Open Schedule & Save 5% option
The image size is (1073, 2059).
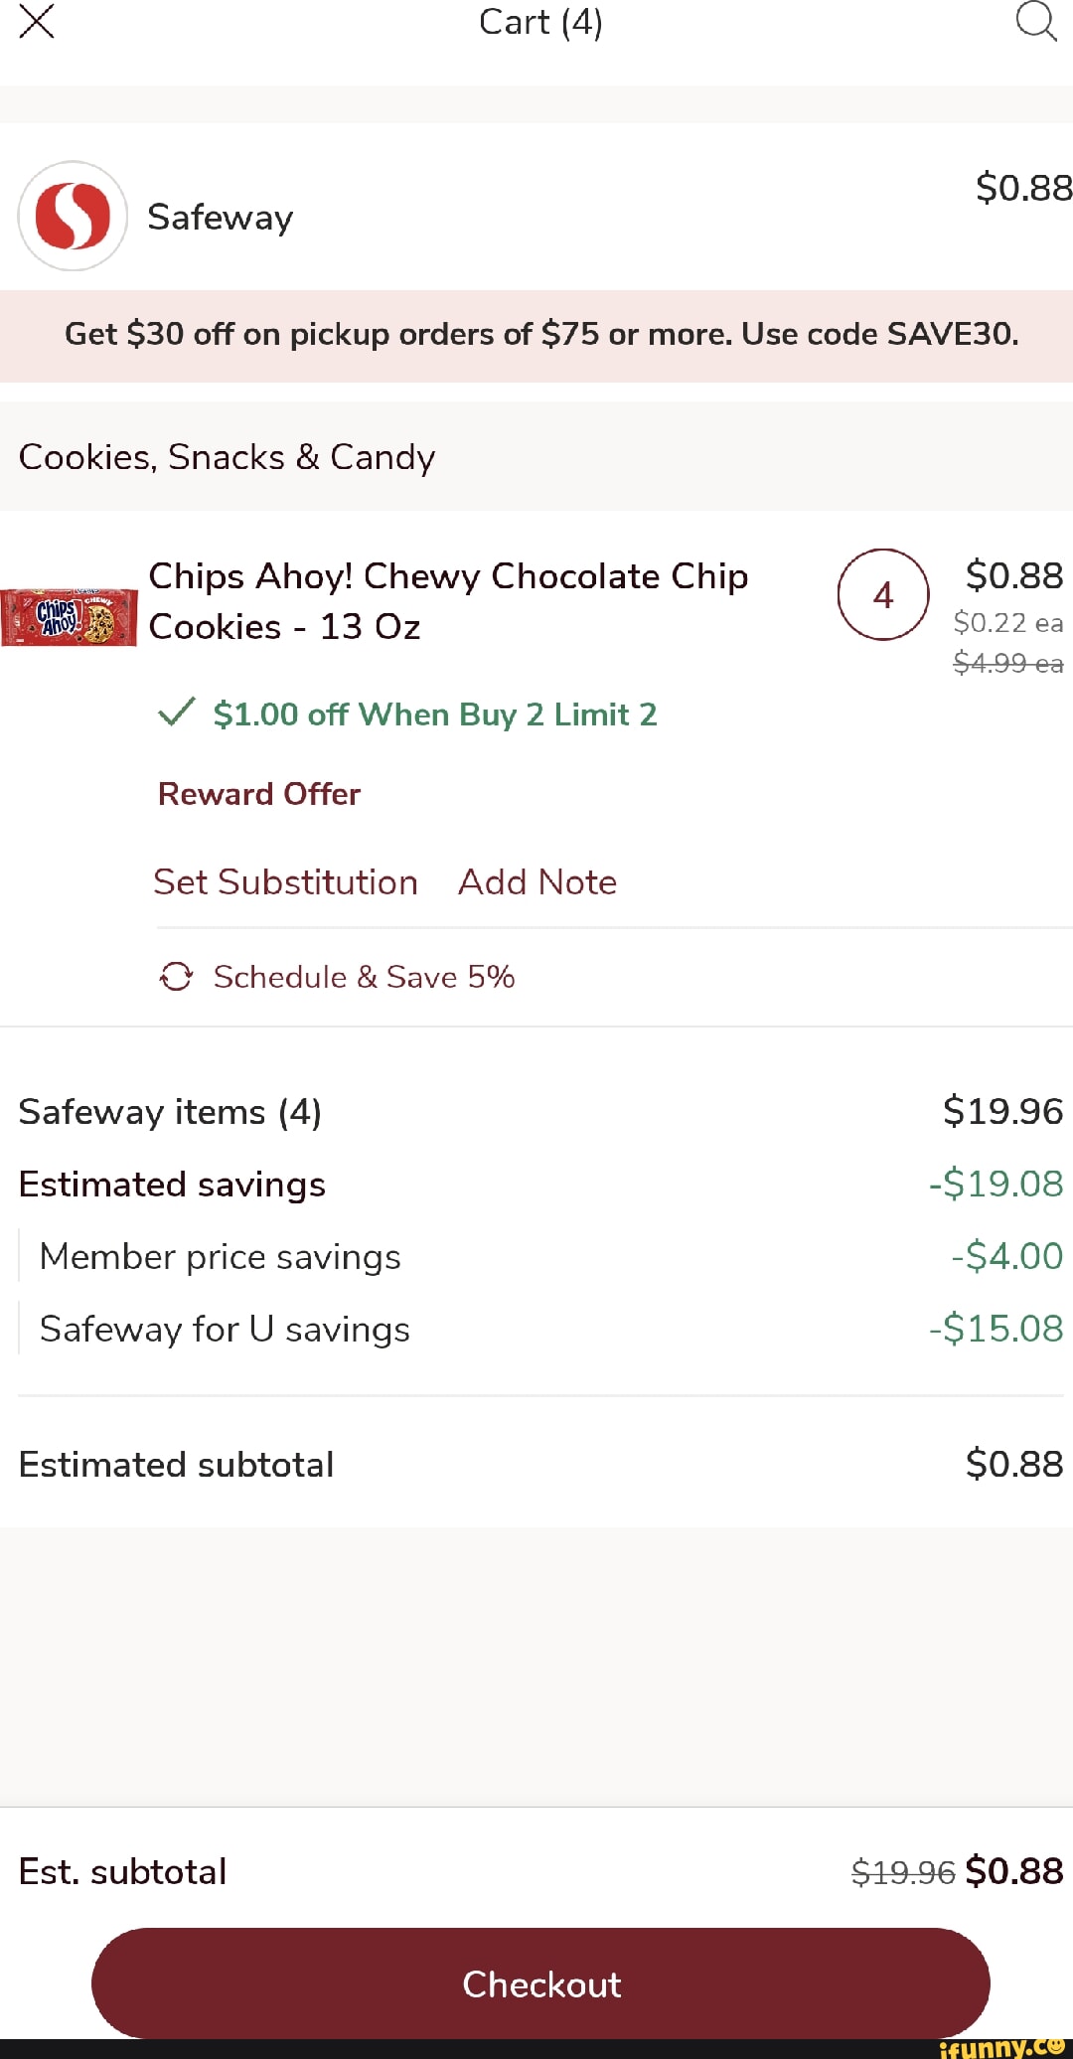tap(364, 977)
